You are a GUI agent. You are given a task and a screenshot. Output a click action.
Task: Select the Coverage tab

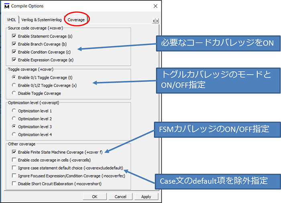pyautogui.click(x=76, y=20)
